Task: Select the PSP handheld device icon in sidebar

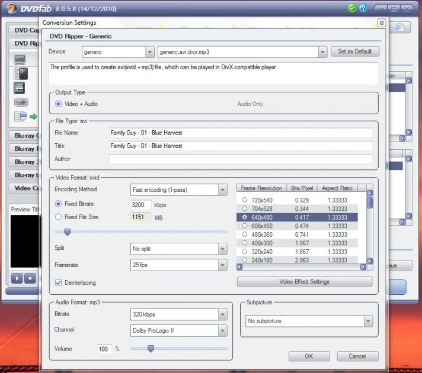Action: 21,102
